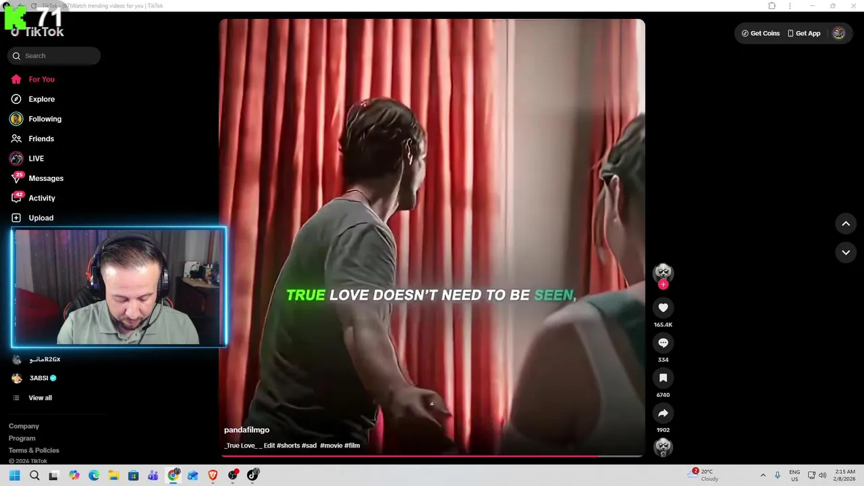Like the video with the heart icon
864x486 pixels.
[x=663, y=308]
